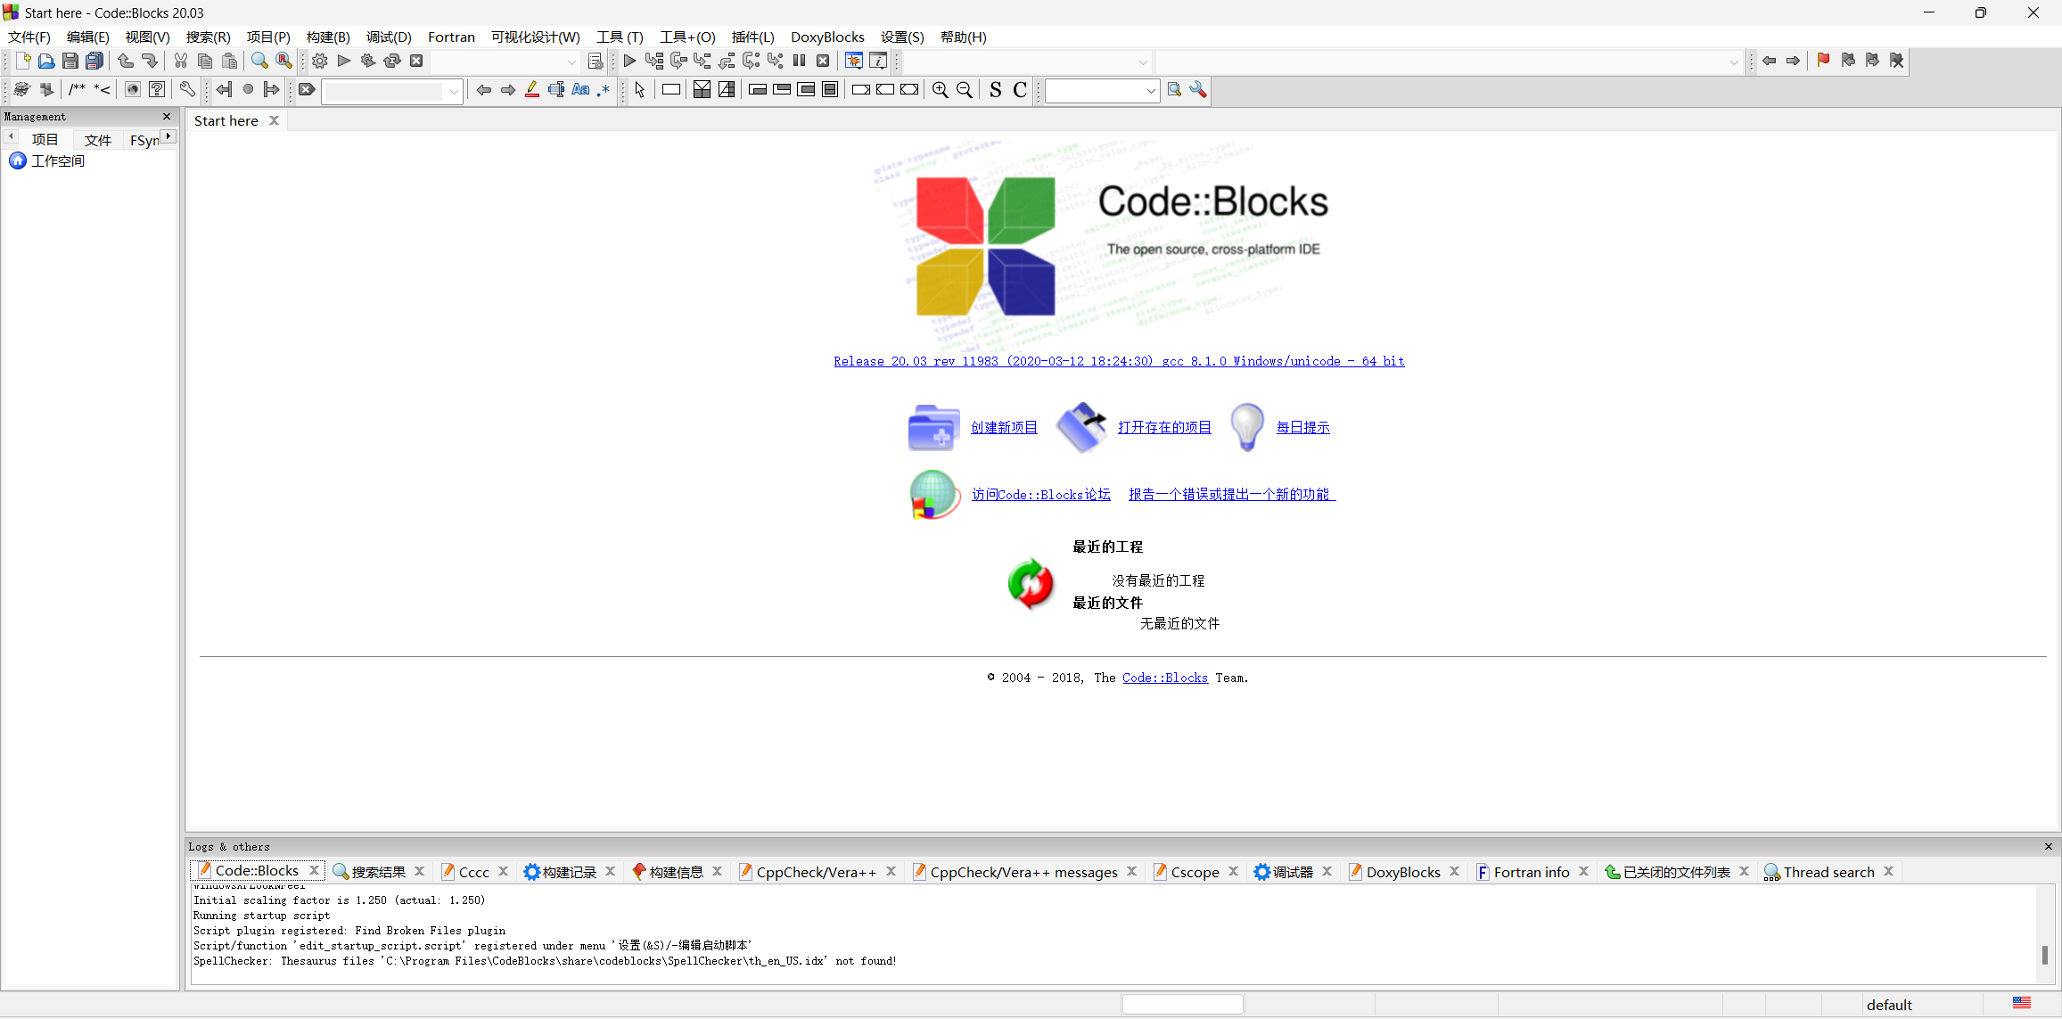This screenshot has width=2062, height=1019.
Task: Click the Rebuild icon
Action: [x=392, y=61]
